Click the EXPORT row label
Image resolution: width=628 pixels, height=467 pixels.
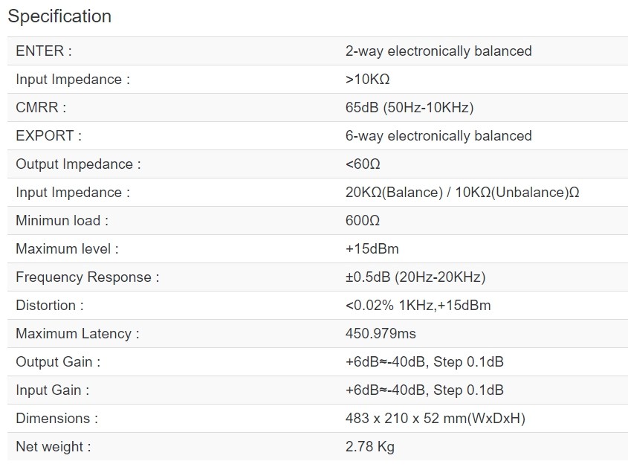click(x=48, y=136)
